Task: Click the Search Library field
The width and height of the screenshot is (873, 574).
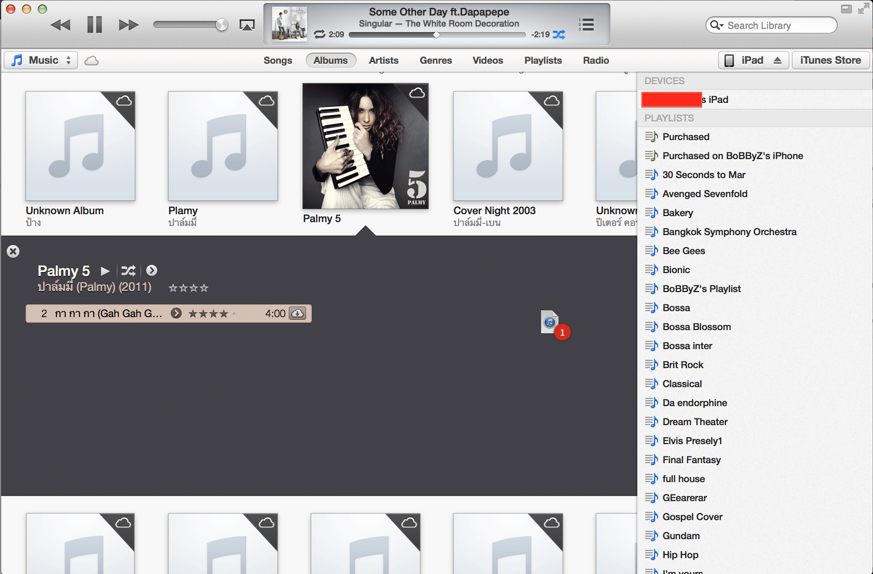Action: coord(771,25)
